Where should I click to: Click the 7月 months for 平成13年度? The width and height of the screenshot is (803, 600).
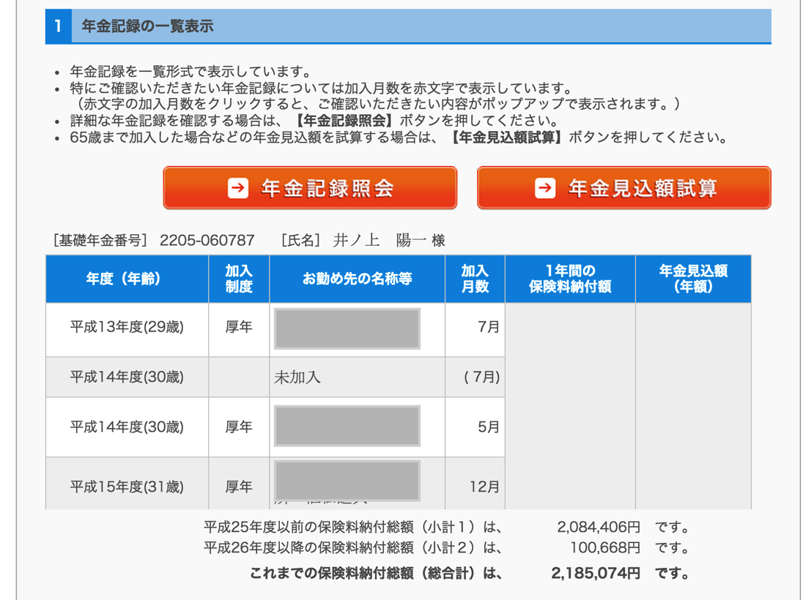(488, 327)
